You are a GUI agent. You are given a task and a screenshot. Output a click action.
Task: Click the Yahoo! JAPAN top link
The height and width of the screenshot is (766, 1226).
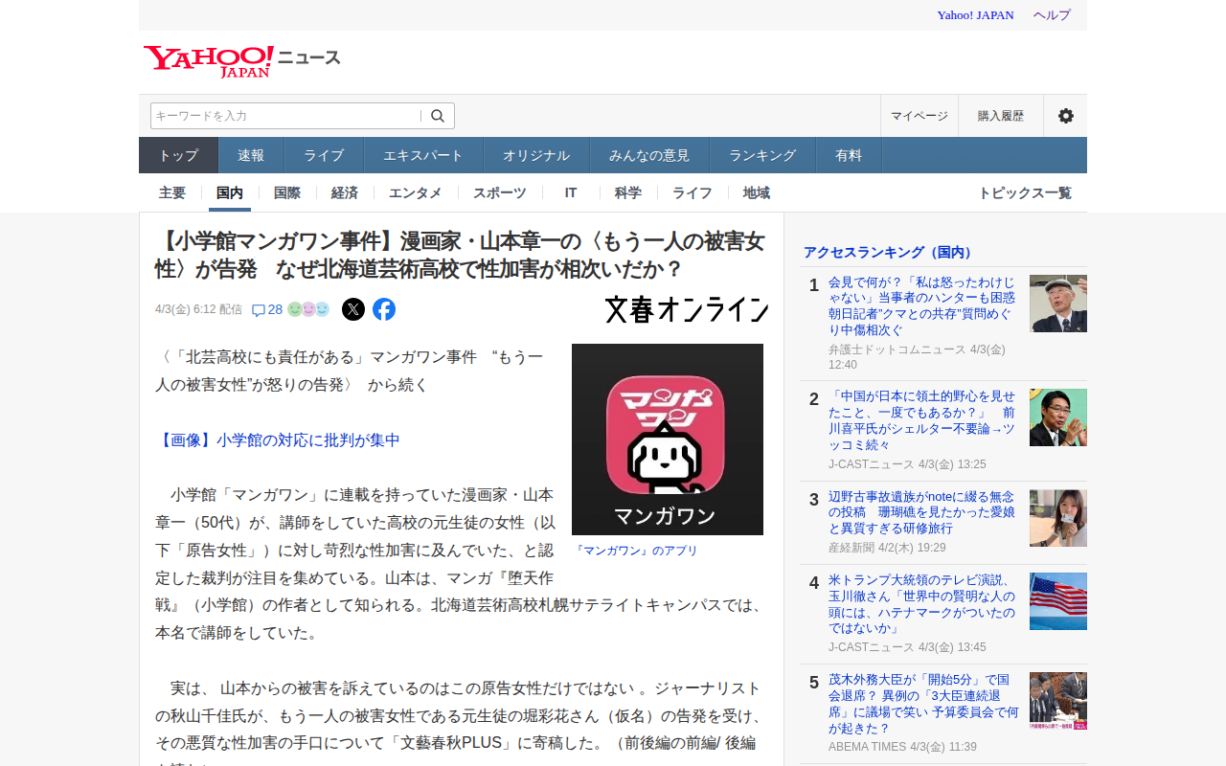975,15
